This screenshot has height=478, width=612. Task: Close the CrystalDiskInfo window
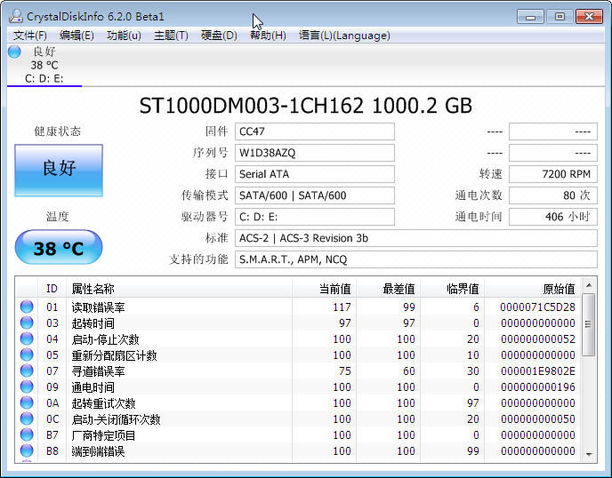pyautogui.click(x=590, y=16)
